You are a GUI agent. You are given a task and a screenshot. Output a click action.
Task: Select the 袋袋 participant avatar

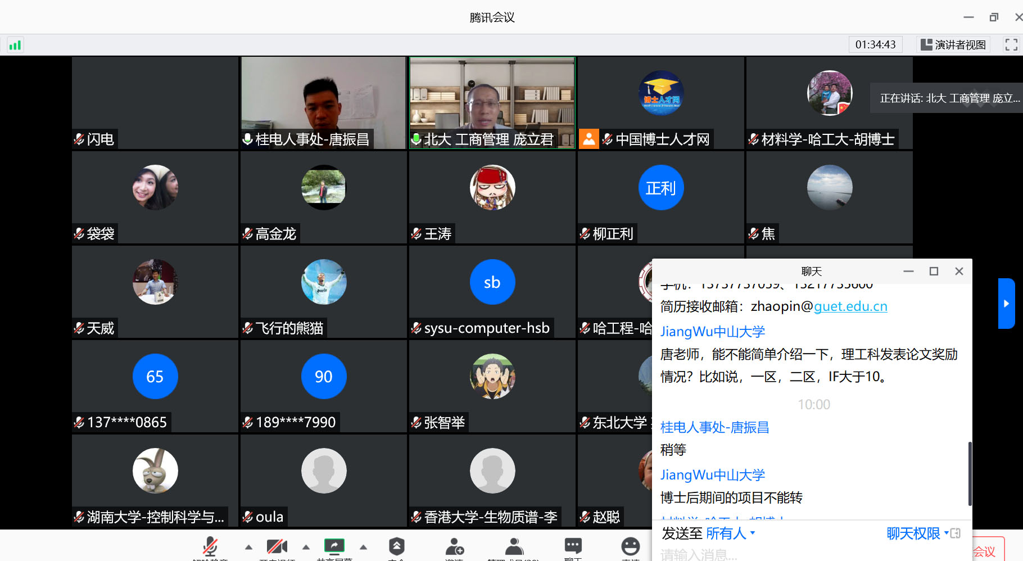[x=155, y=187]
